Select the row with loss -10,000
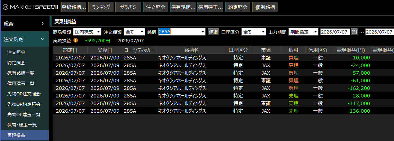Screen dimensions: 394x141 click(223, 58)
